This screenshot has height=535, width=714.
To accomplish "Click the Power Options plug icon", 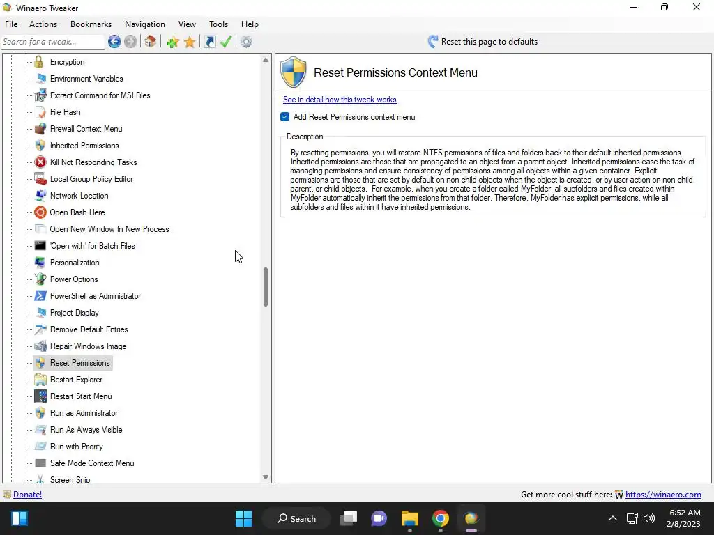I will 40,279.
